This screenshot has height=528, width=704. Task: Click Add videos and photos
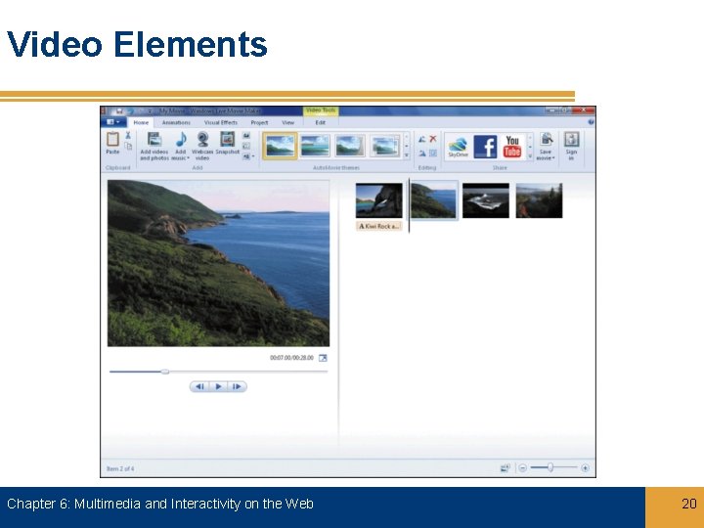(154, 147)
